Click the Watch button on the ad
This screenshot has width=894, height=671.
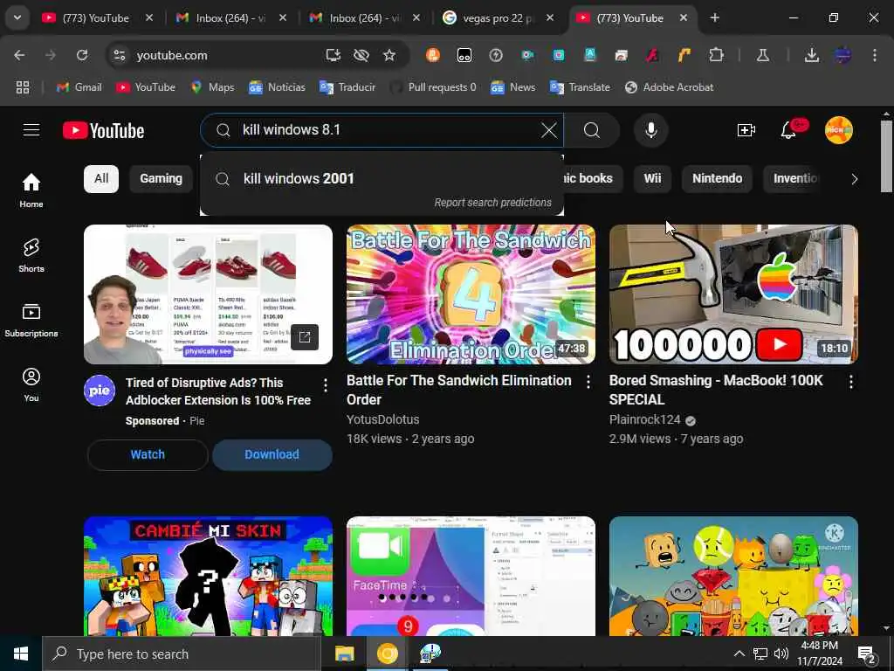click(148, 454)
